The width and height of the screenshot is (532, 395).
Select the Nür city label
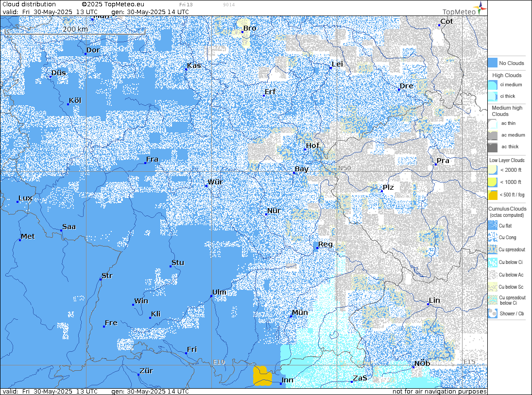(274, 211)
